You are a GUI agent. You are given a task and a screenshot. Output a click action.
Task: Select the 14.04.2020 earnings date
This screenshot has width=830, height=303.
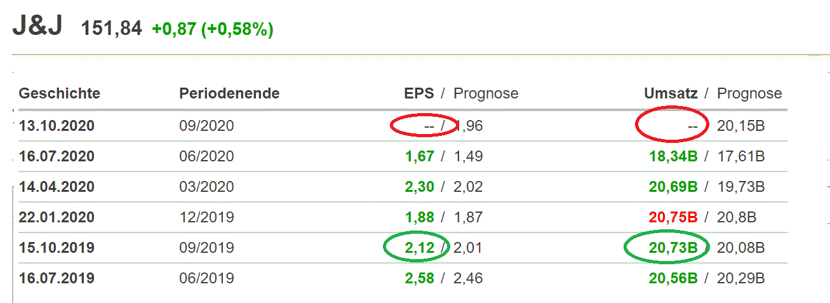point(57,187)
